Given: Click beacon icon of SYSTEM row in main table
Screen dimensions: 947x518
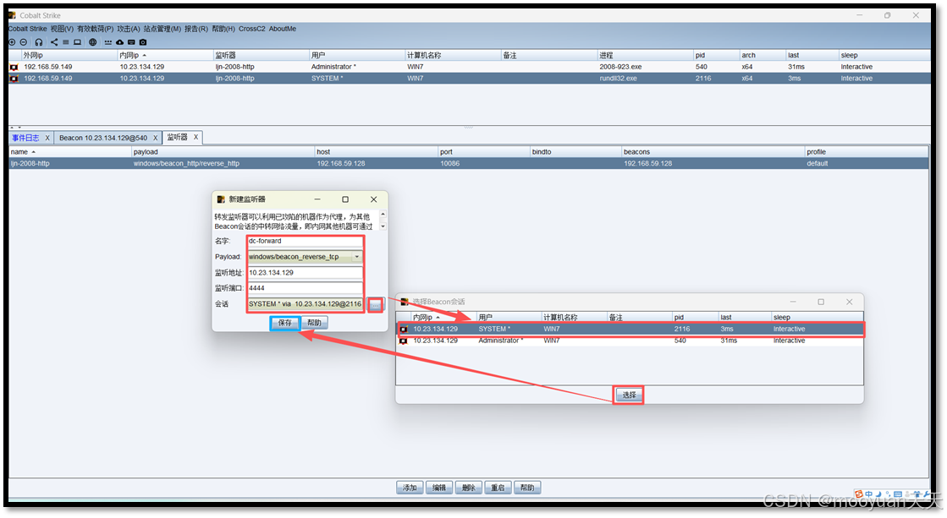Looking at the screenshot, I should tap(14, 79).
